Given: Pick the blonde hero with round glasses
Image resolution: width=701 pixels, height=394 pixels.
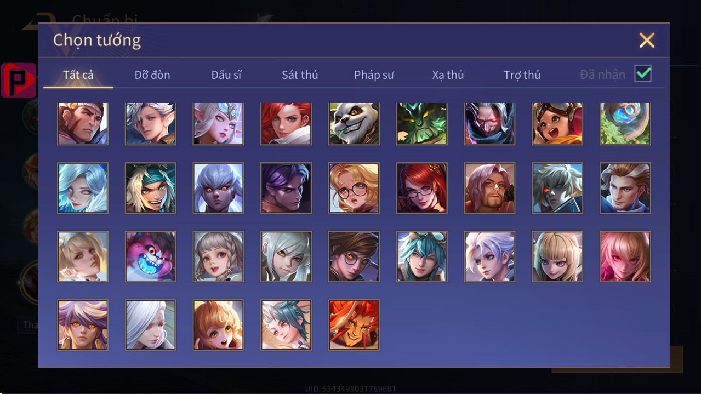Looking at the screenshot, I should tap(354, 188).
